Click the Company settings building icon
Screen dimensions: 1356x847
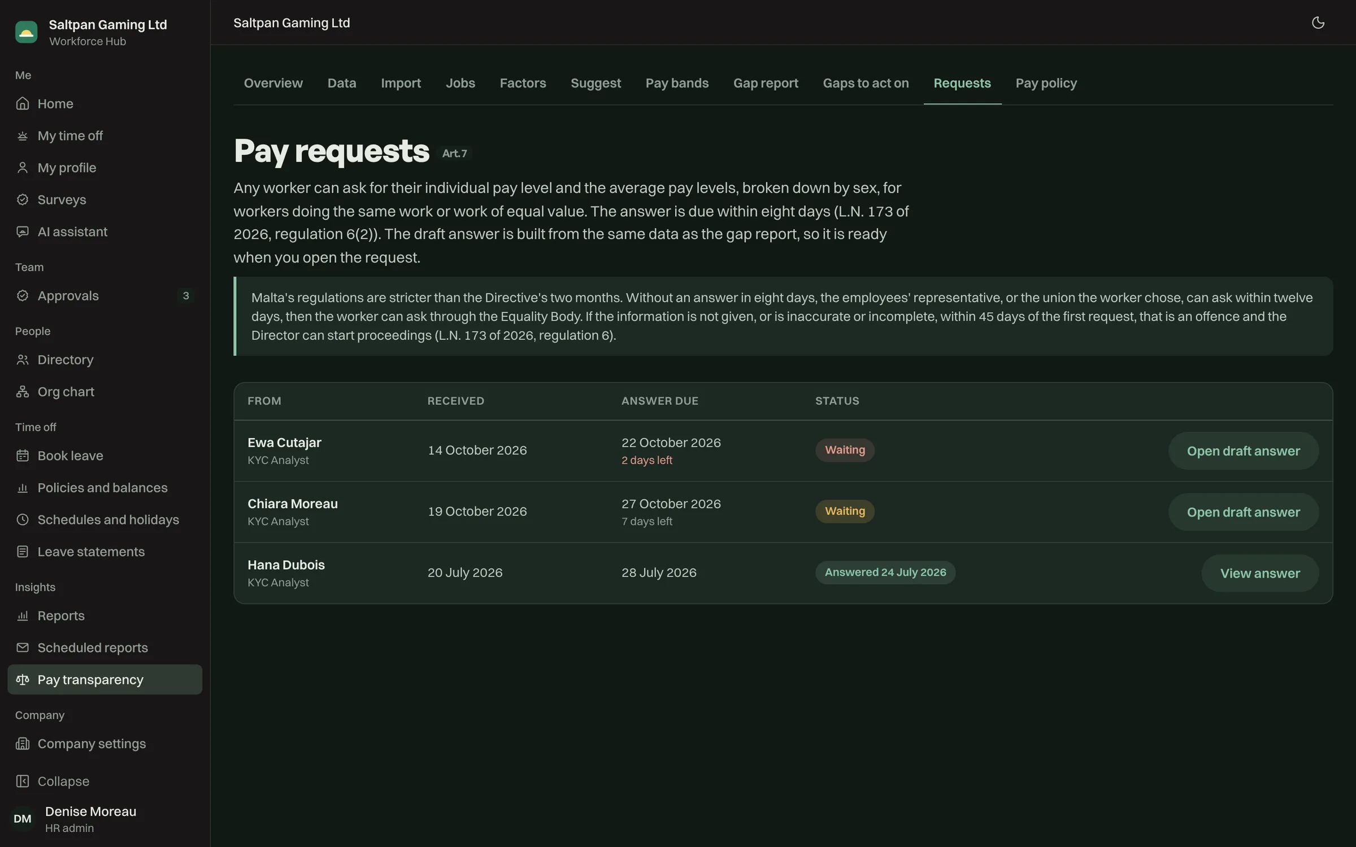(23, 744)
